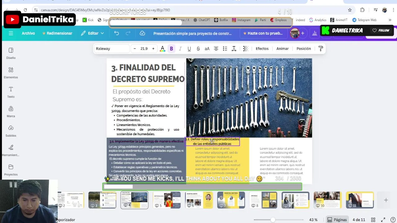Open browser extensions puzzle icon
The image size is (397, 223).
[x=362, y=10]
